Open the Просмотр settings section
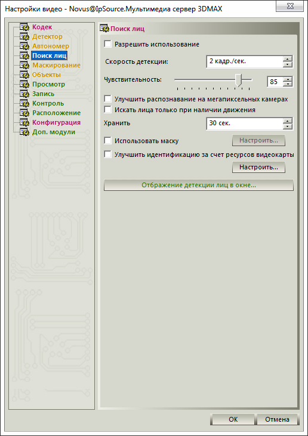Image resolution: width=308 pixels, height=436 pixels. pyautogui.click(x=48, y=84)
